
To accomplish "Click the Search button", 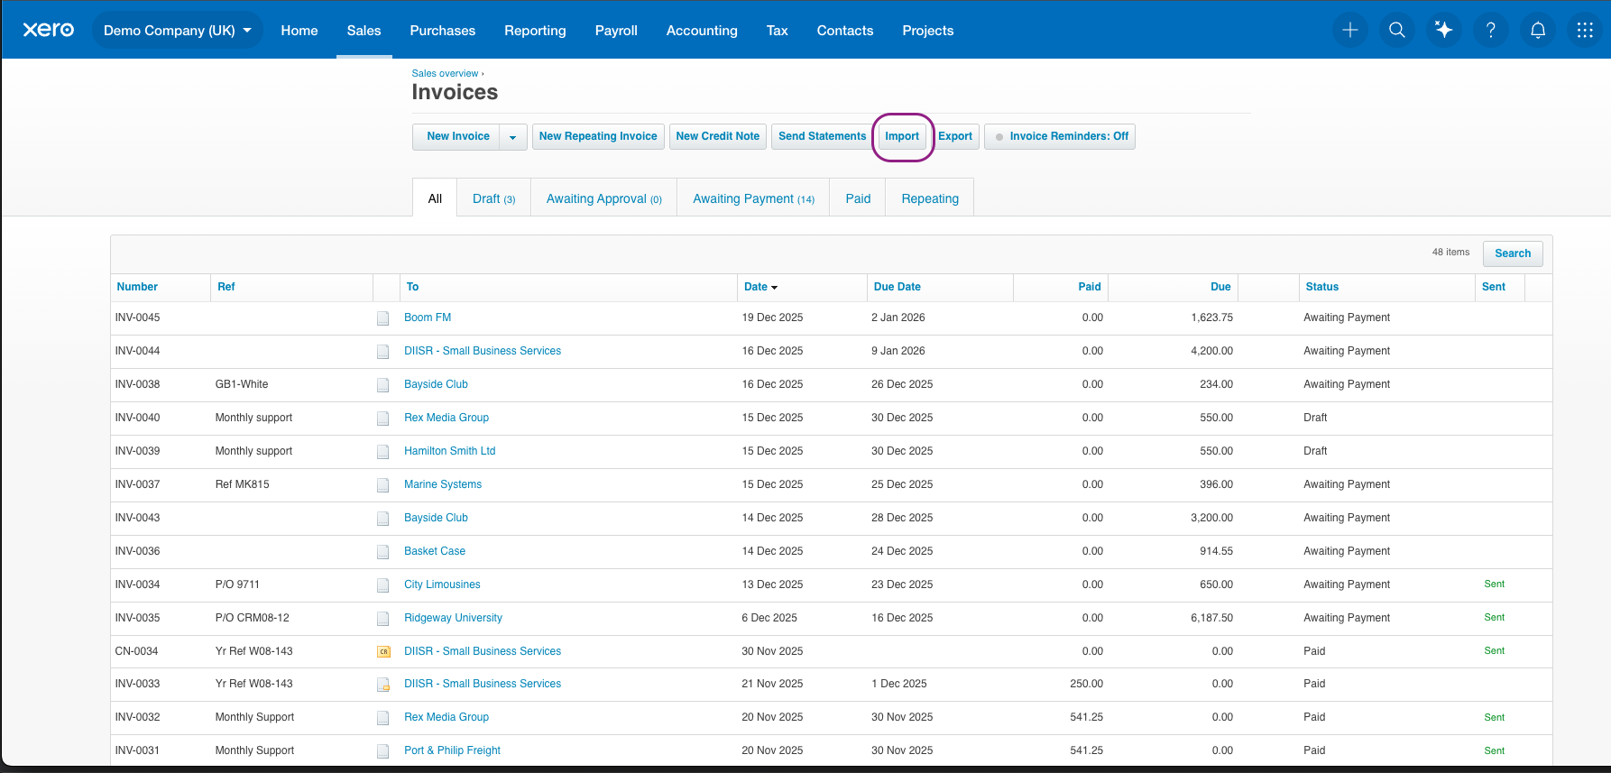I will [1513, 253].
